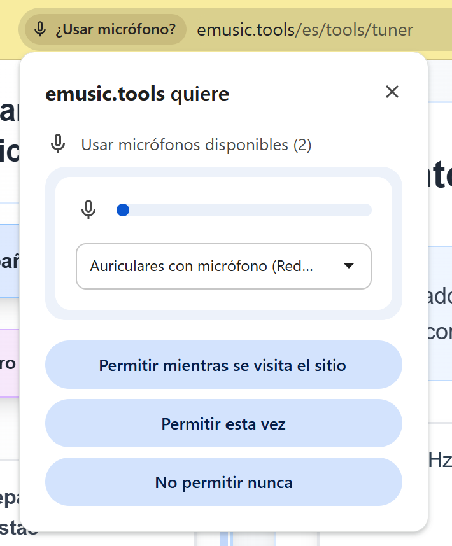
Task: Choose "Permitir esta vez"
Action: [x=223, y=423]
